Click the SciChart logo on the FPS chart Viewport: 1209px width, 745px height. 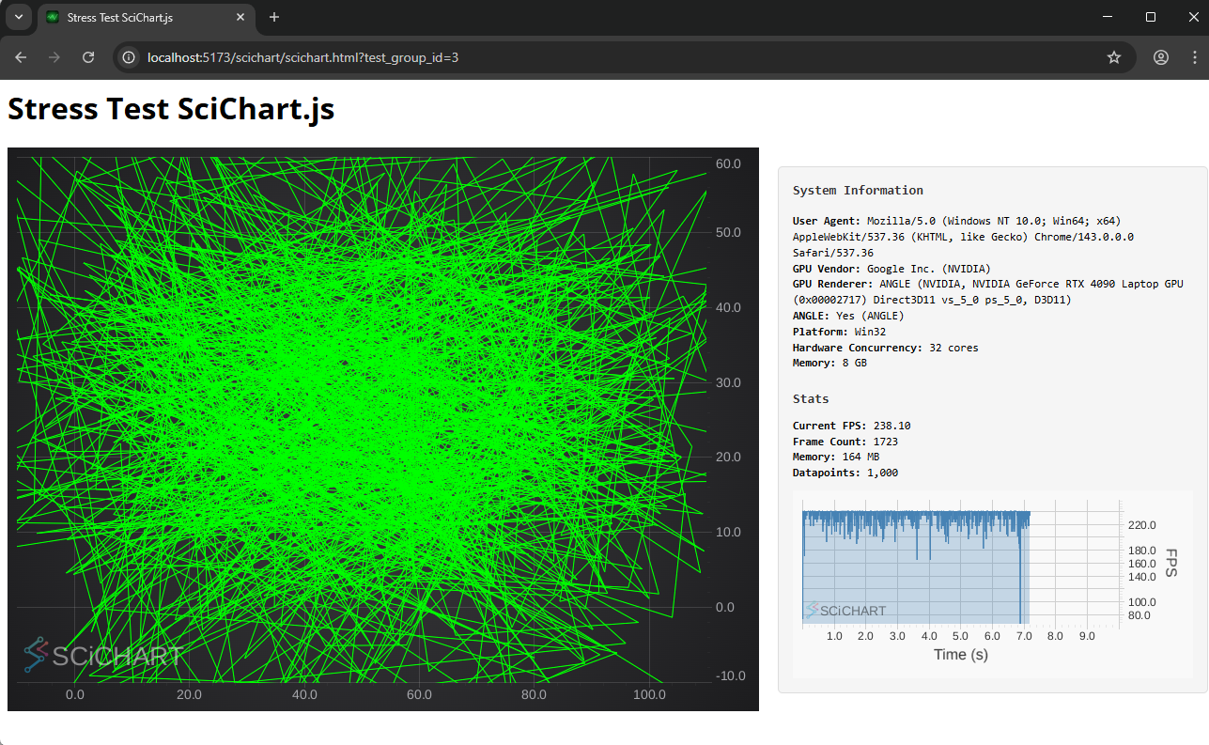[845, 611]
